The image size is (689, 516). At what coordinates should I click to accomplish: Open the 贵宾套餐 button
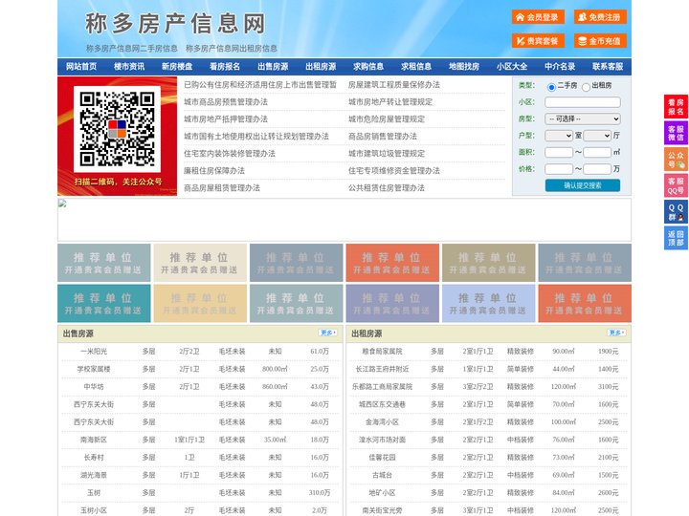point(538,41)
